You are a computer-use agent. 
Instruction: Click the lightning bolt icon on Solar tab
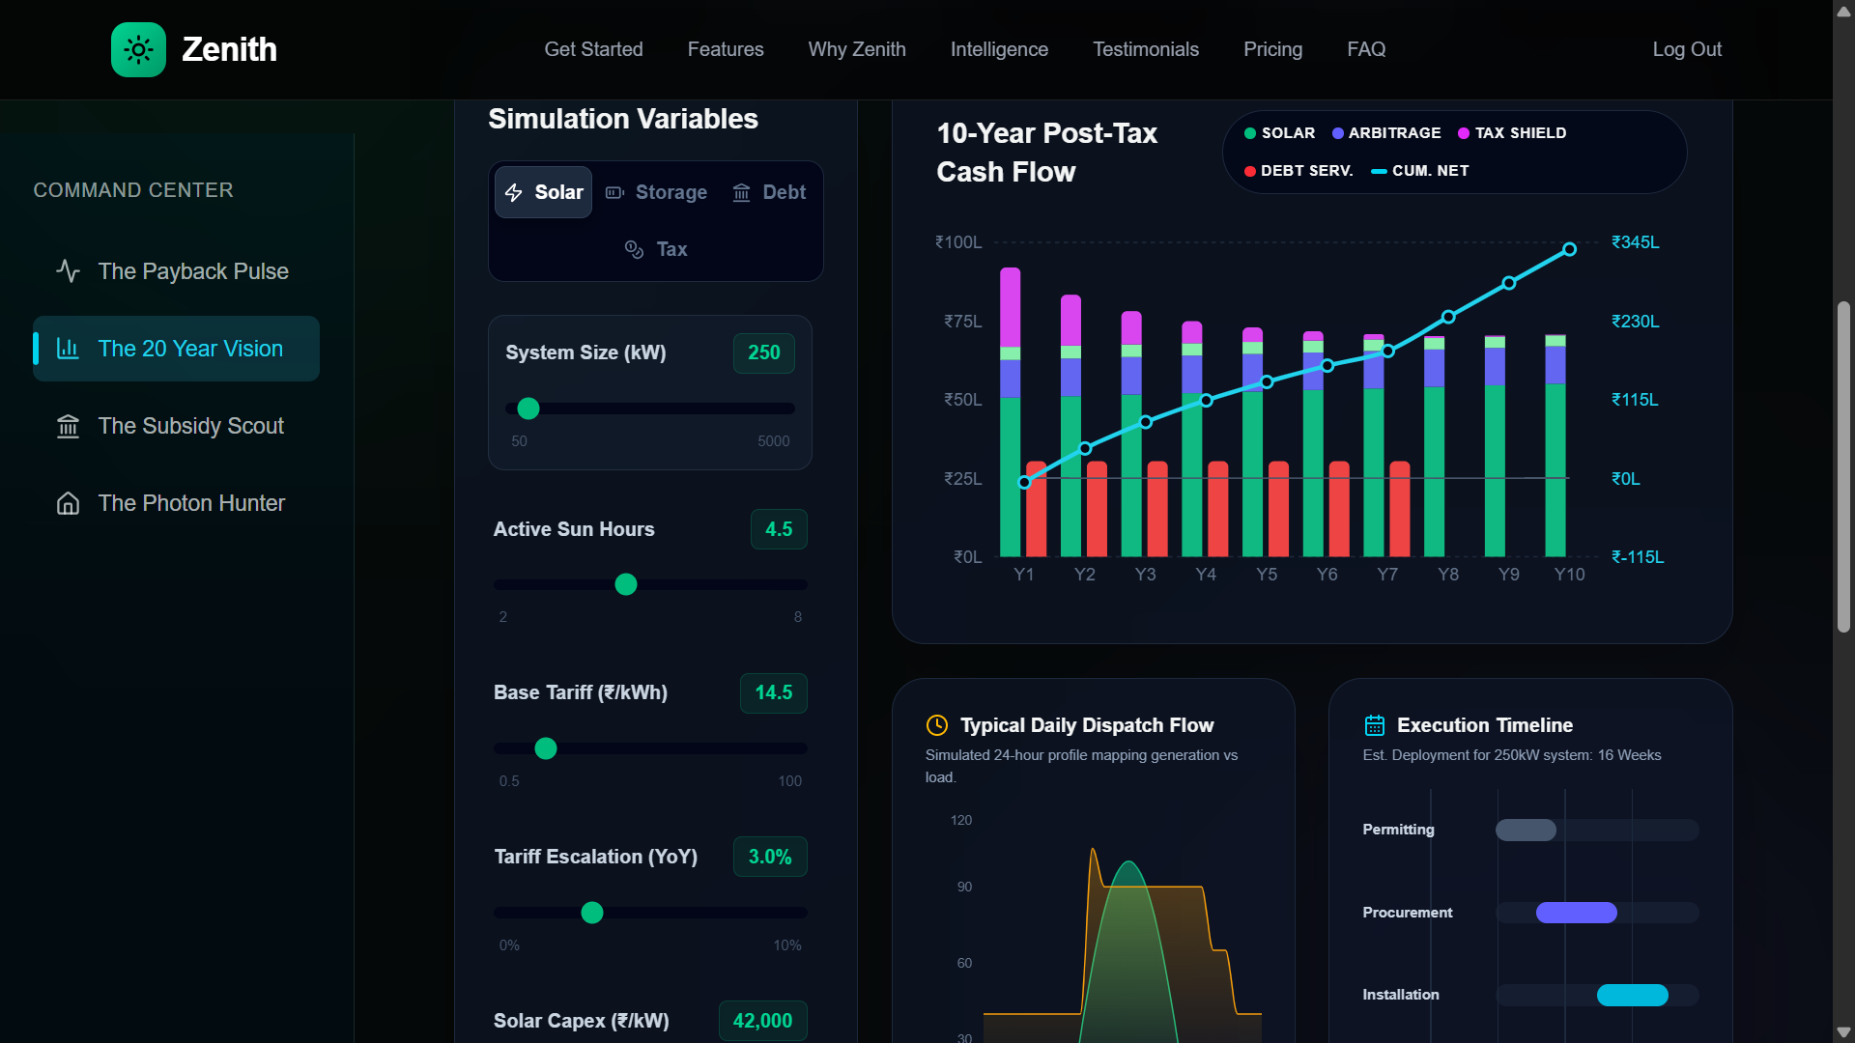pyautogui.click(x=514, y=192)
